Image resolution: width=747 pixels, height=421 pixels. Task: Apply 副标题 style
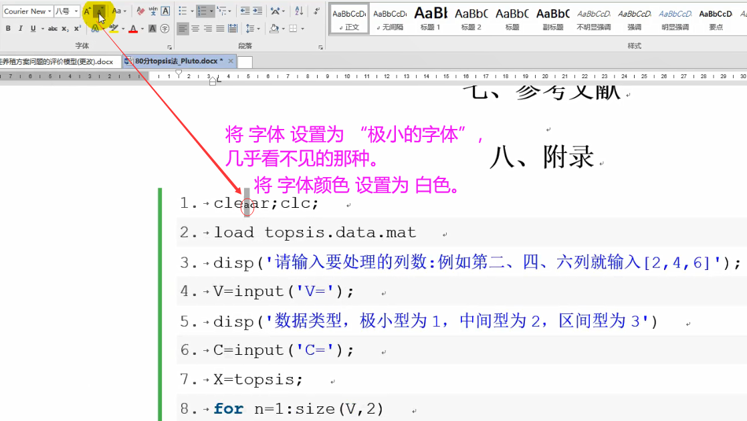pyautogui.click(x=552, y=19)
